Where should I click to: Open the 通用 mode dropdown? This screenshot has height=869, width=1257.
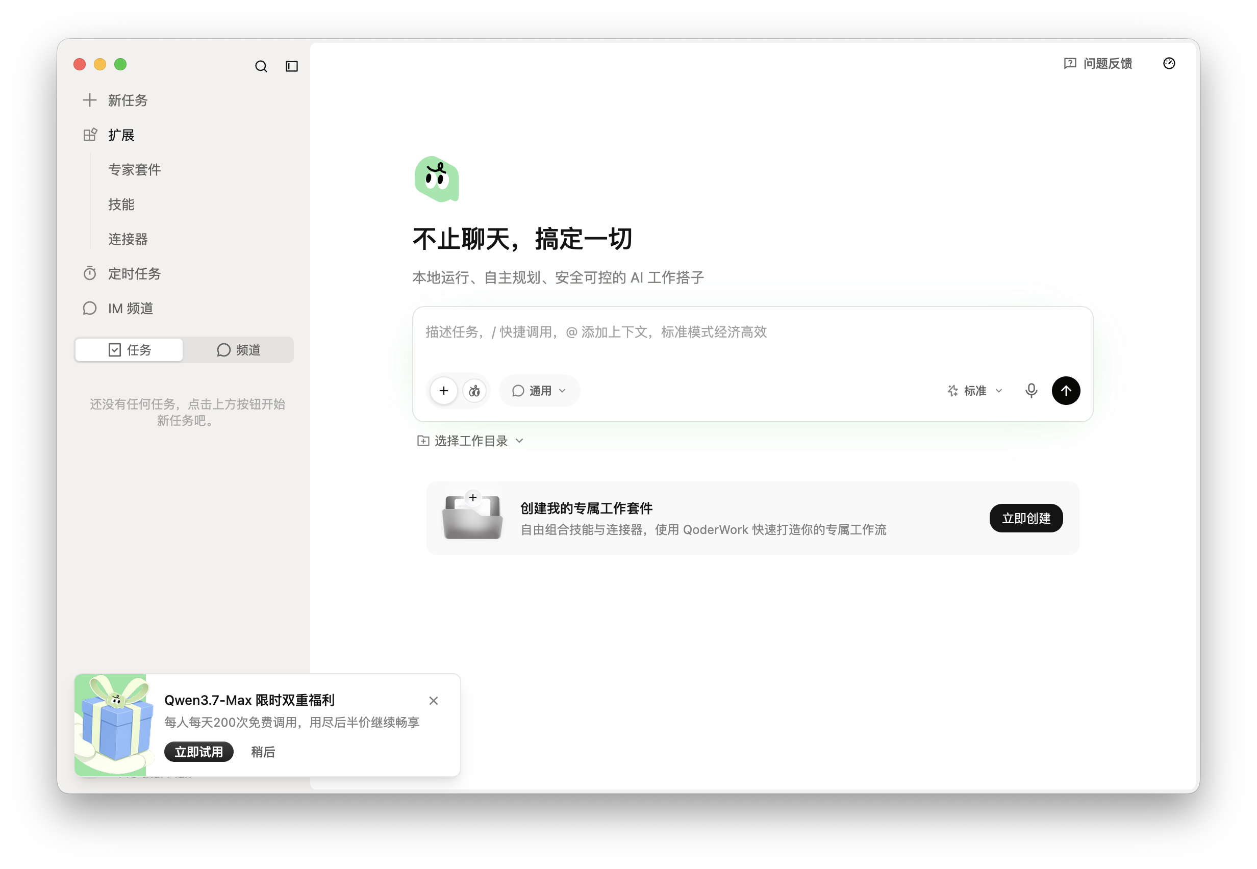coord(539,391)
